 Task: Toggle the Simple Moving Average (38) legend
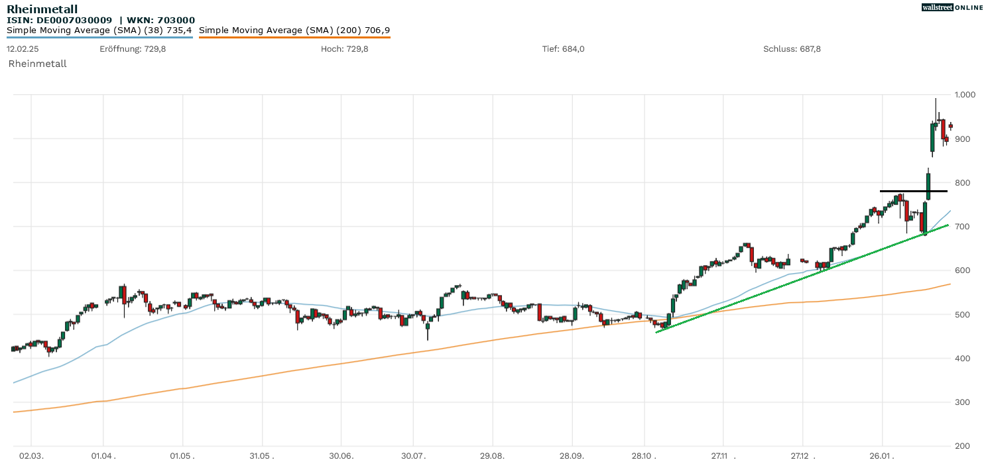[99, 30]
